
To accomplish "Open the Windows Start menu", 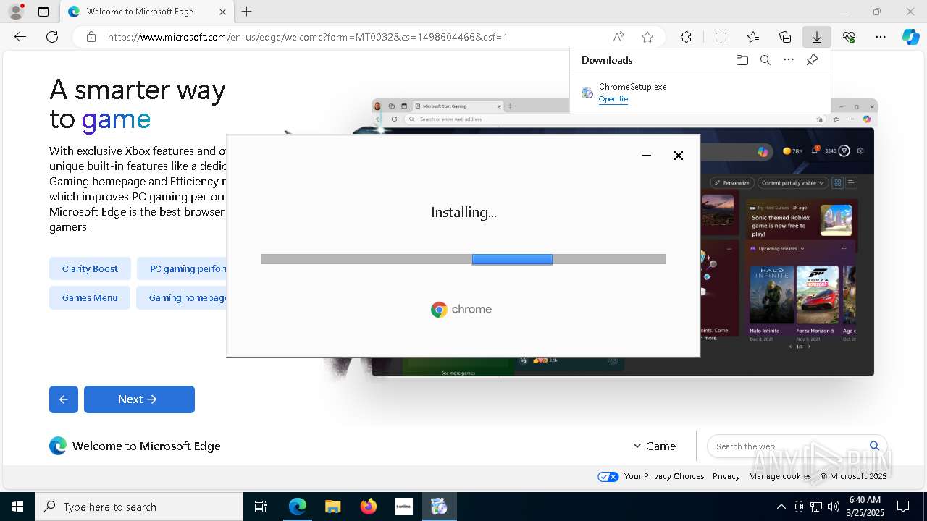I will 17,507.
